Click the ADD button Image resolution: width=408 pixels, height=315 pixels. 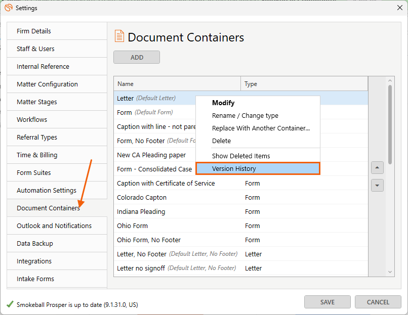(x=137, y=57)
